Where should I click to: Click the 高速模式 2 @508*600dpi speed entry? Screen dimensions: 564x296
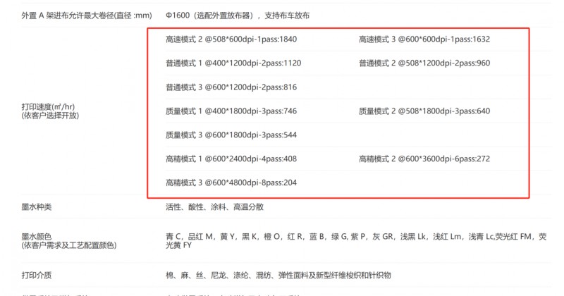coord(231,39)
